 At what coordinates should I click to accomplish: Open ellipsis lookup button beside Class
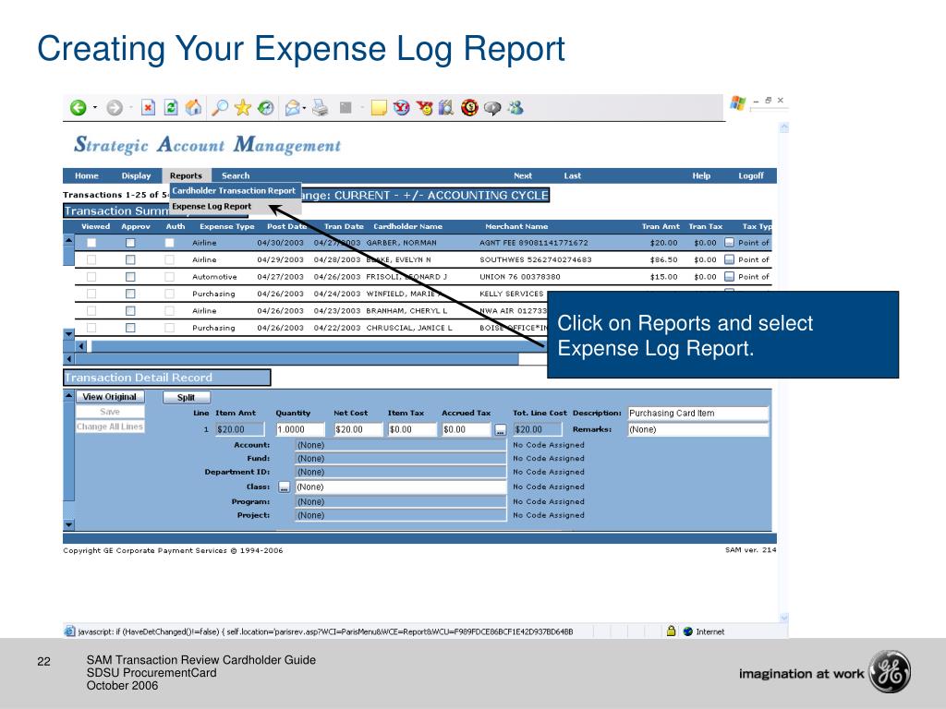tap(285, 487)
